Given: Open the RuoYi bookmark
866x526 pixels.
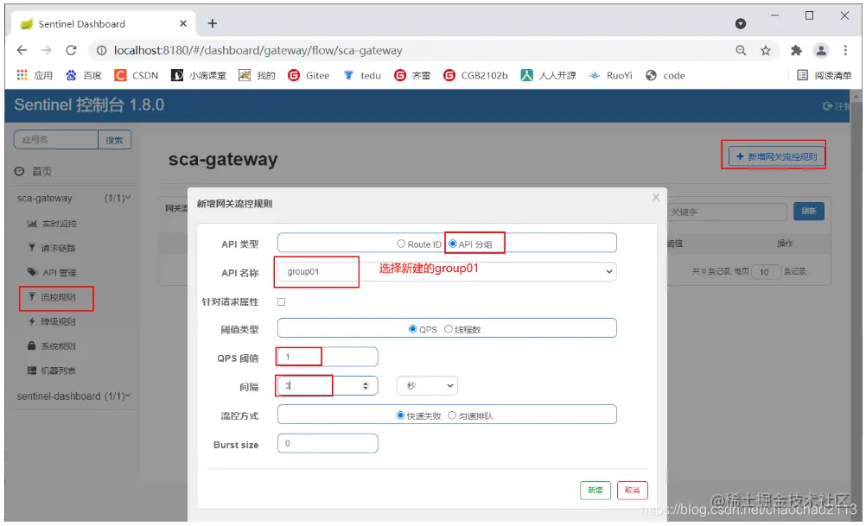Looking at the screenshot, I should tap(610, 75).
